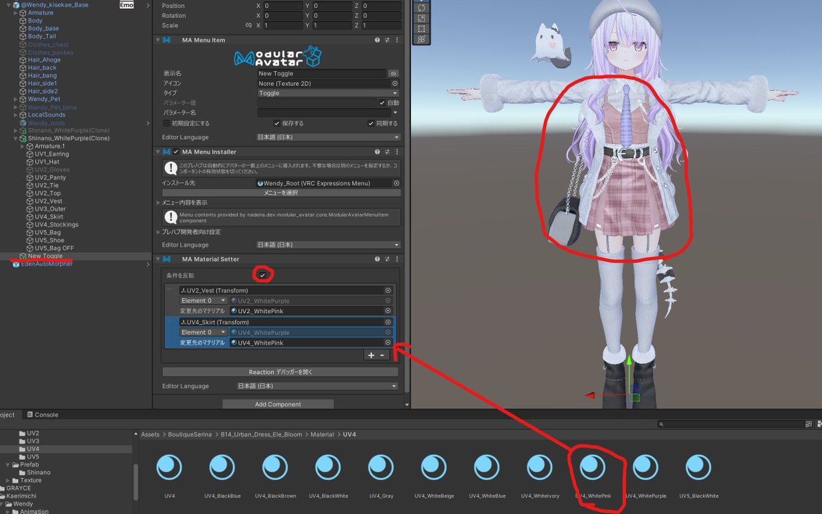Screen dimensions: 822x514
Task: Open Editor Language dropdown under MA Material Setter
Action: pyautogui.click(x=316, y=386)
